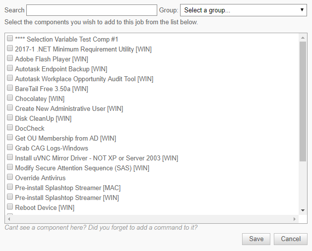Select the Reboot Device [WIN] checkbox
This screenshot has width=312, height=251.
tap(10, 207)
